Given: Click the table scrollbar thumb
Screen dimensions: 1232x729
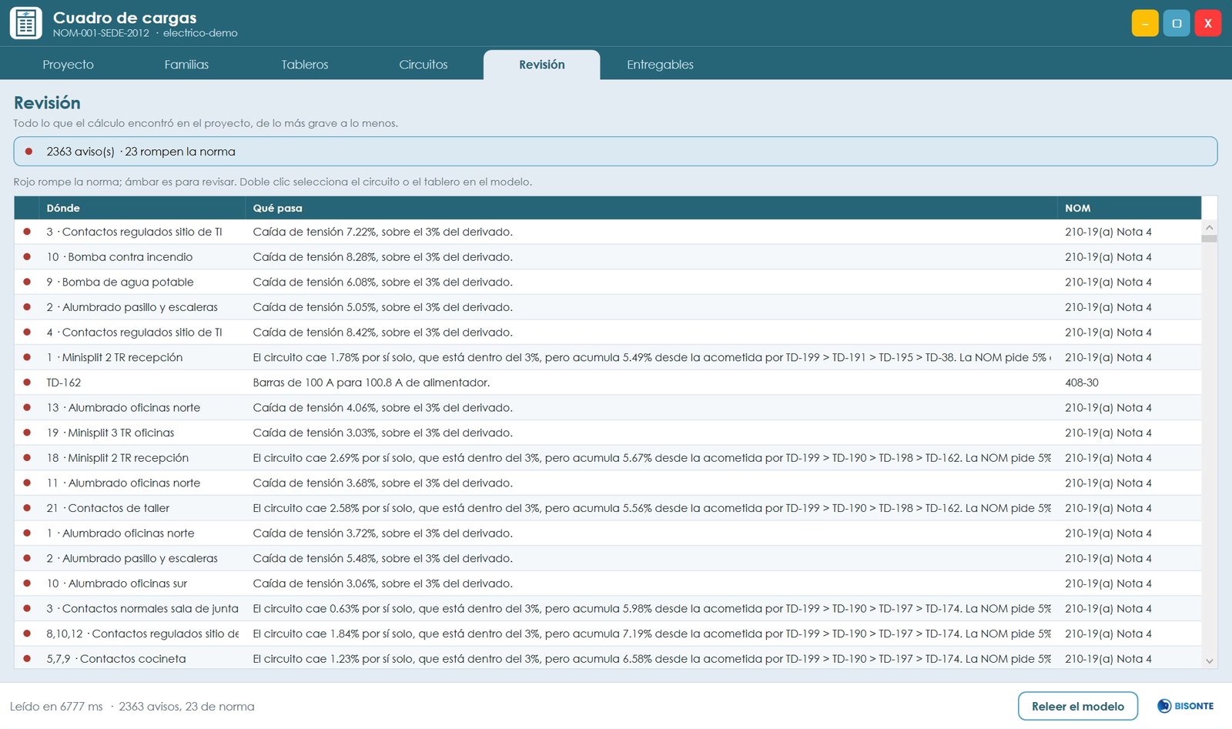Looking at the screenshot, I should 1209,239.
